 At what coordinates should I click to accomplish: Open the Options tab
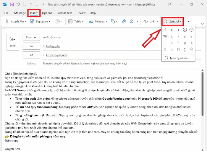point(47,13)
